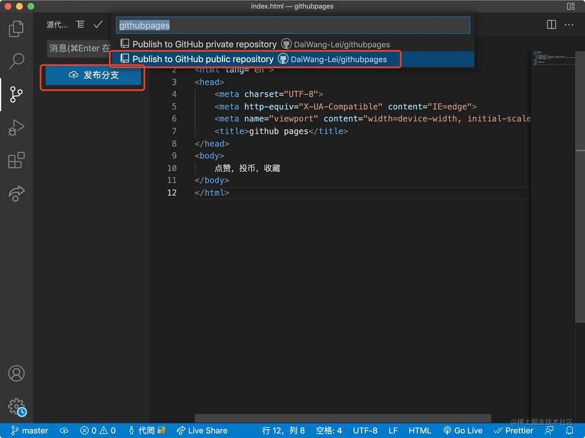
Task: Click the opening <body> tag
Action: pos(209,156)
